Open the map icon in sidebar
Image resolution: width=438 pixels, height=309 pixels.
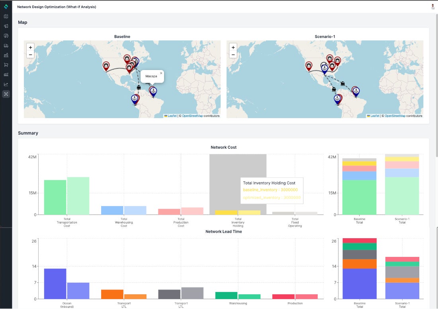point(6,17)
